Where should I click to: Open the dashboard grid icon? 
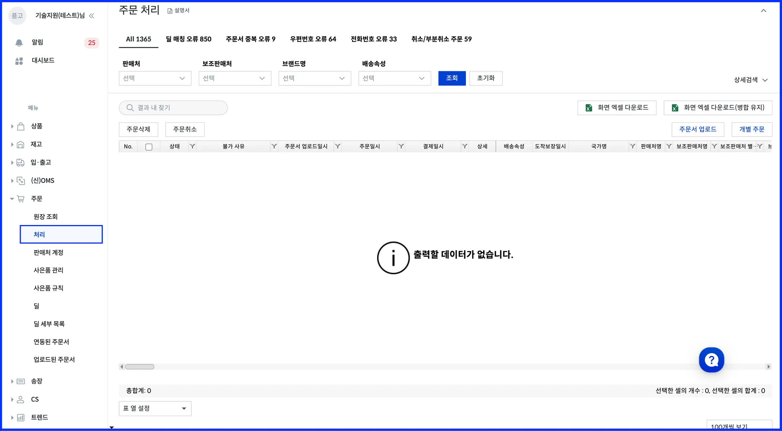pos(19,61)
